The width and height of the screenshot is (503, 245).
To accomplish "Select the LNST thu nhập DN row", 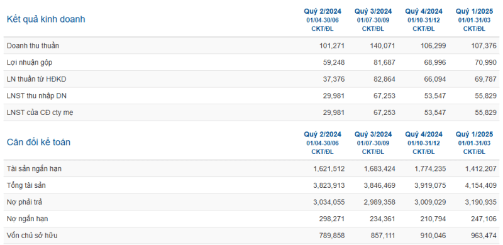I will click(251, 96).
